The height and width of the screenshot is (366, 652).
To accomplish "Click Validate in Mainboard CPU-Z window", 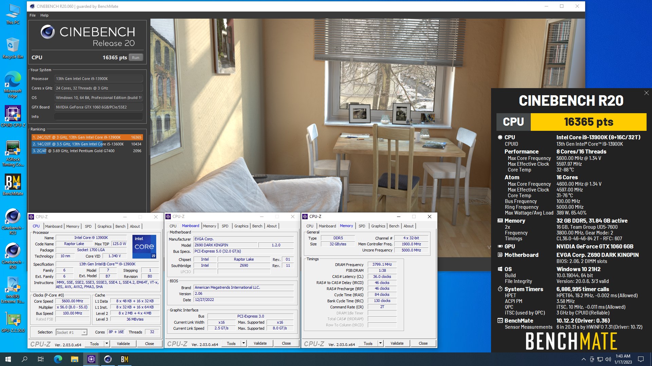I will click(x=260, y=343).
